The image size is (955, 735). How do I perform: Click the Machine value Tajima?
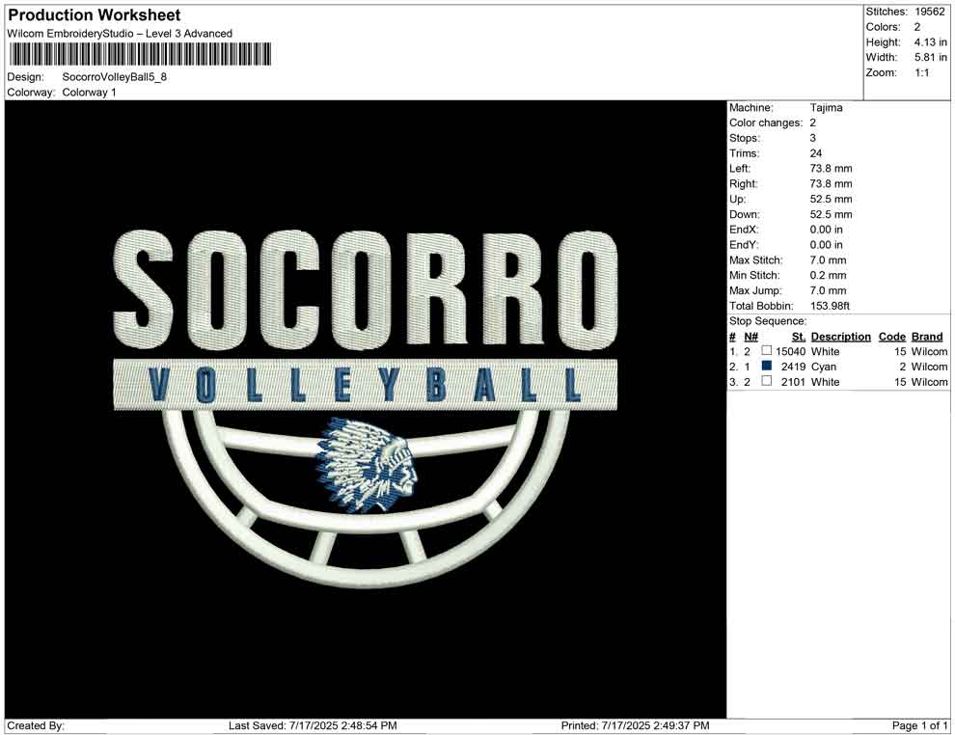[826, 108]
